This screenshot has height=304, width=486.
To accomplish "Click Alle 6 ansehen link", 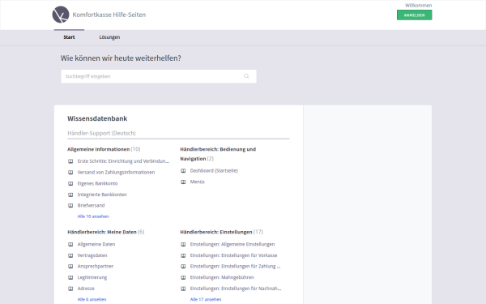I will 92,299.
